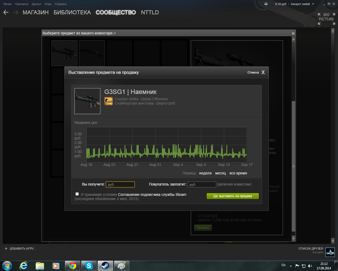
Task: Open the Справка menu
Action: [x=61, y=4]
